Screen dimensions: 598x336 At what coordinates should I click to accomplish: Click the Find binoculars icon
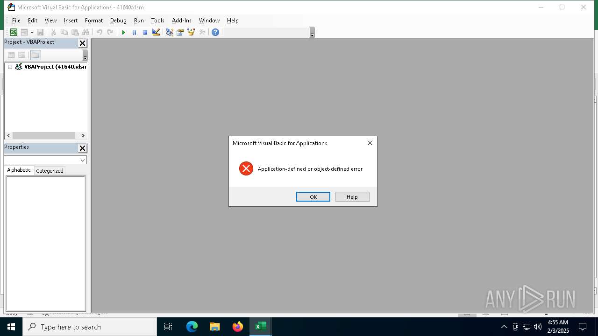[x=85, y=32]
